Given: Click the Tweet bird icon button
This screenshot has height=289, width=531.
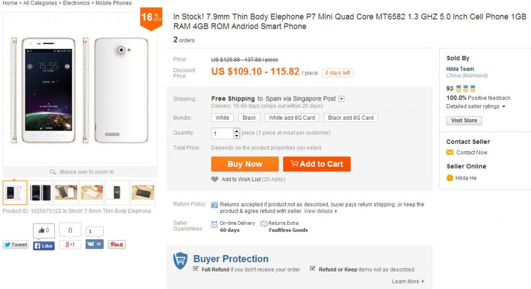Looking at the screenshot, I should (x=16, y=245).
